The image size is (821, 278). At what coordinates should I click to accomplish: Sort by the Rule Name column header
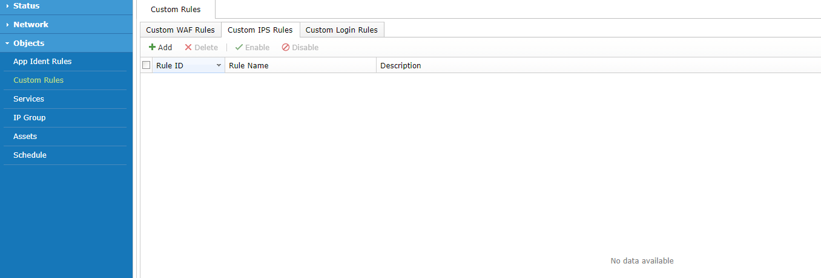tap(300, 65)
